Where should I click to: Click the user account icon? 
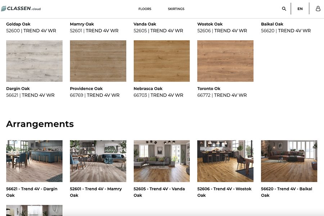point(318,9)
